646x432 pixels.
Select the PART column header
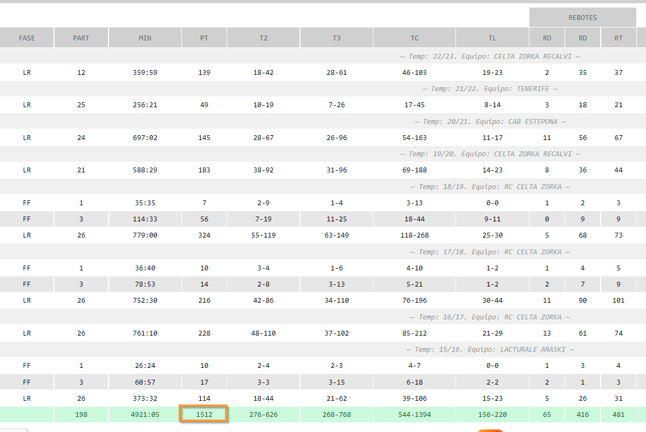(81, 38)
